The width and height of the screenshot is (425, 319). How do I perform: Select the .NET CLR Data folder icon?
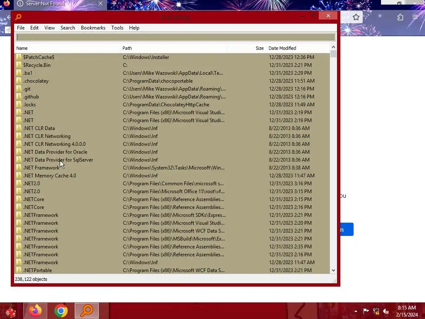19,128
